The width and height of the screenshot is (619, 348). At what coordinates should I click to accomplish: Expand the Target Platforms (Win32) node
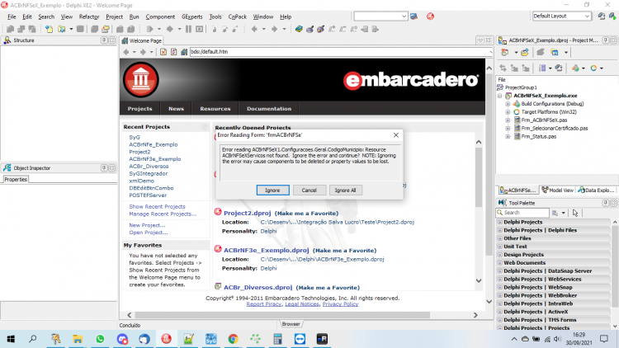[508, 112]
